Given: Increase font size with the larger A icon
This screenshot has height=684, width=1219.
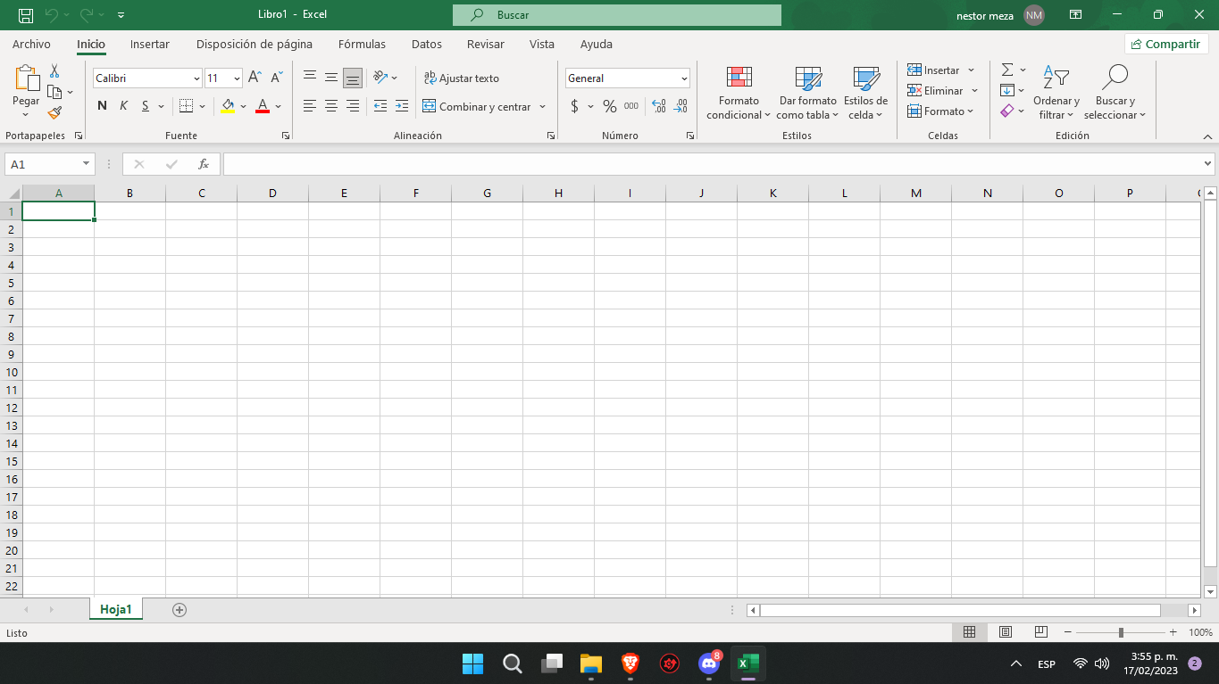Looking at the screenshot, I should pos(255,78).
